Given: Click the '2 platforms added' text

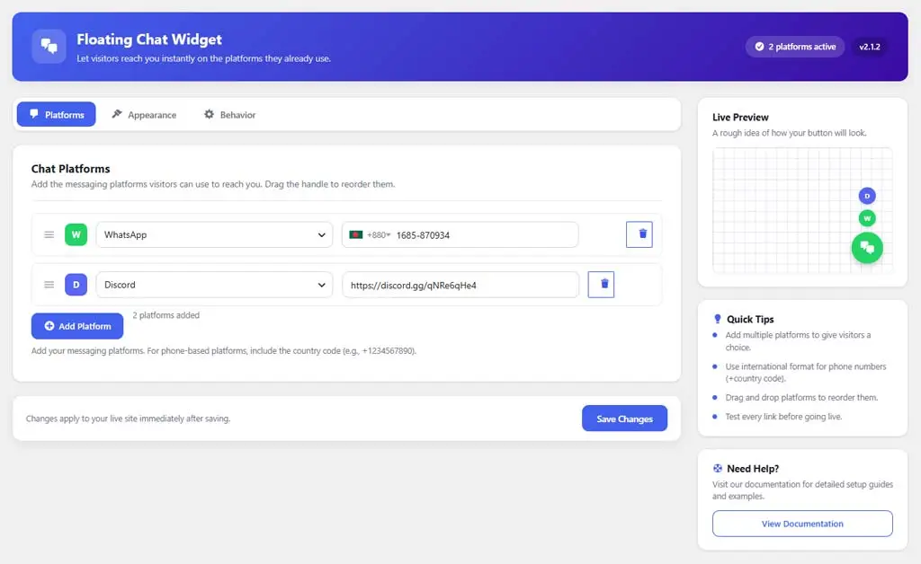Looking at the screenshot, I should (x=166, y=315).
